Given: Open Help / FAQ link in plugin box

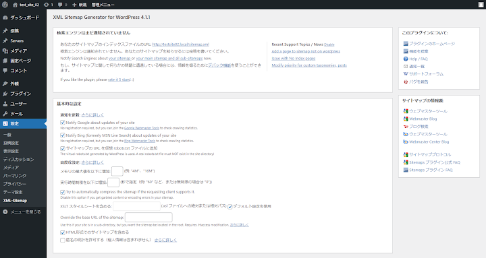Looking at the screenshot, I should tap(418, 59).
